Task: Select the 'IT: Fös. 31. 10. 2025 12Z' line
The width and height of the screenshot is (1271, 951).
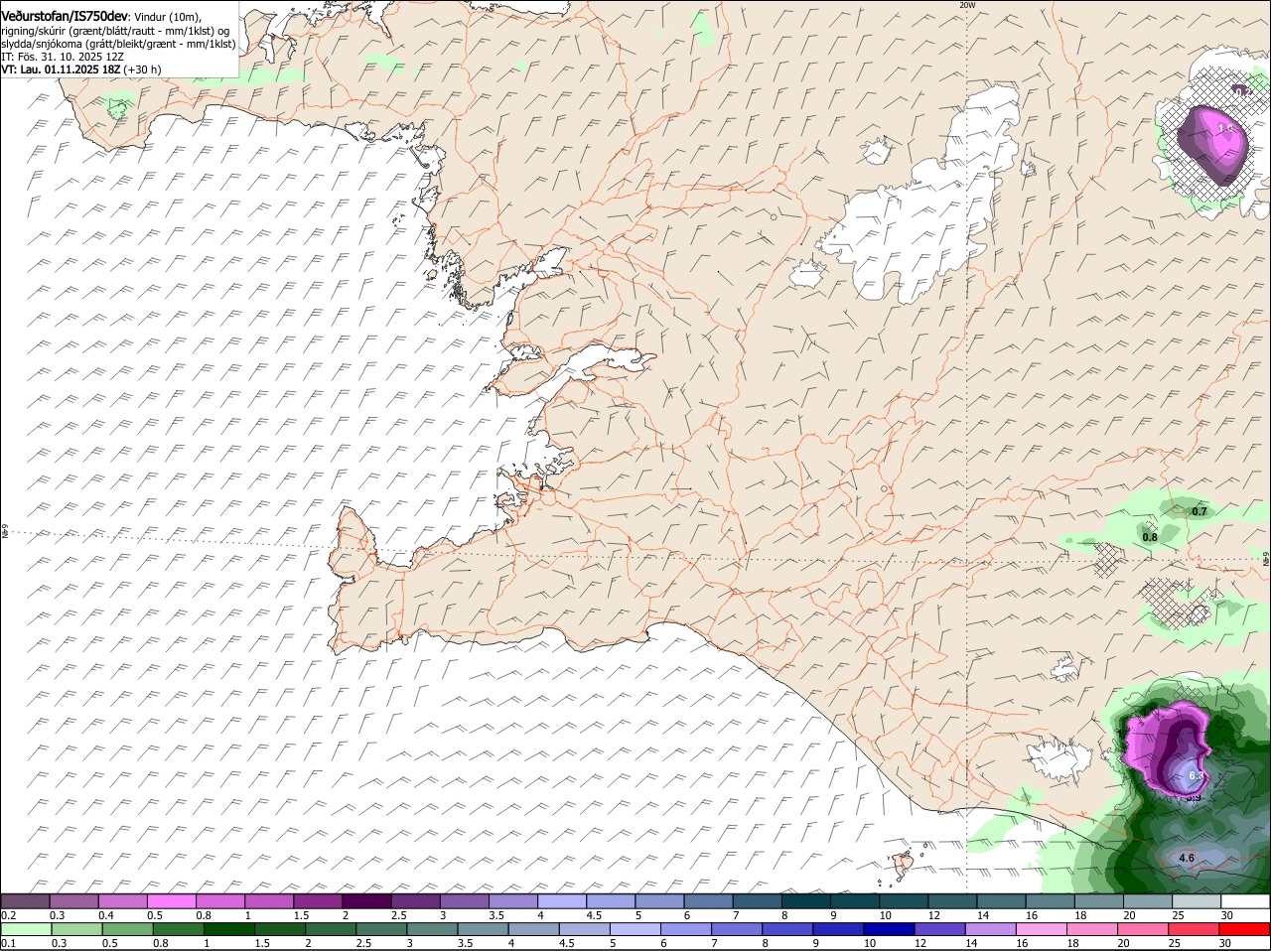Action: (x=62, y=57)
